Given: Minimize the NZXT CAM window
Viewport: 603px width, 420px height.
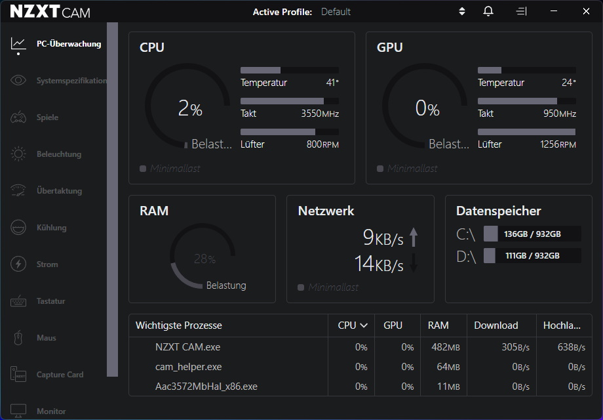Looking at the screenshot, I should (554, 11).
